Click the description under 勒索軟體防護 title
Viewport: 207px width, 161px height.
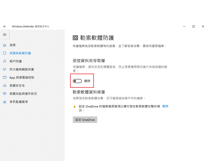pyautogui.click(x=120, y=46)
